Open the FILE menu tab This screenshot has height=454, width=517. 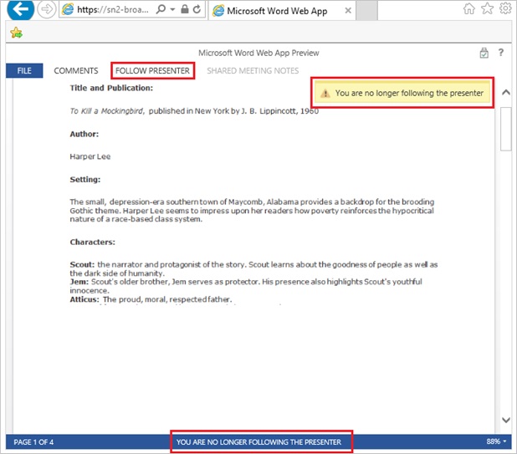point(24,71)
